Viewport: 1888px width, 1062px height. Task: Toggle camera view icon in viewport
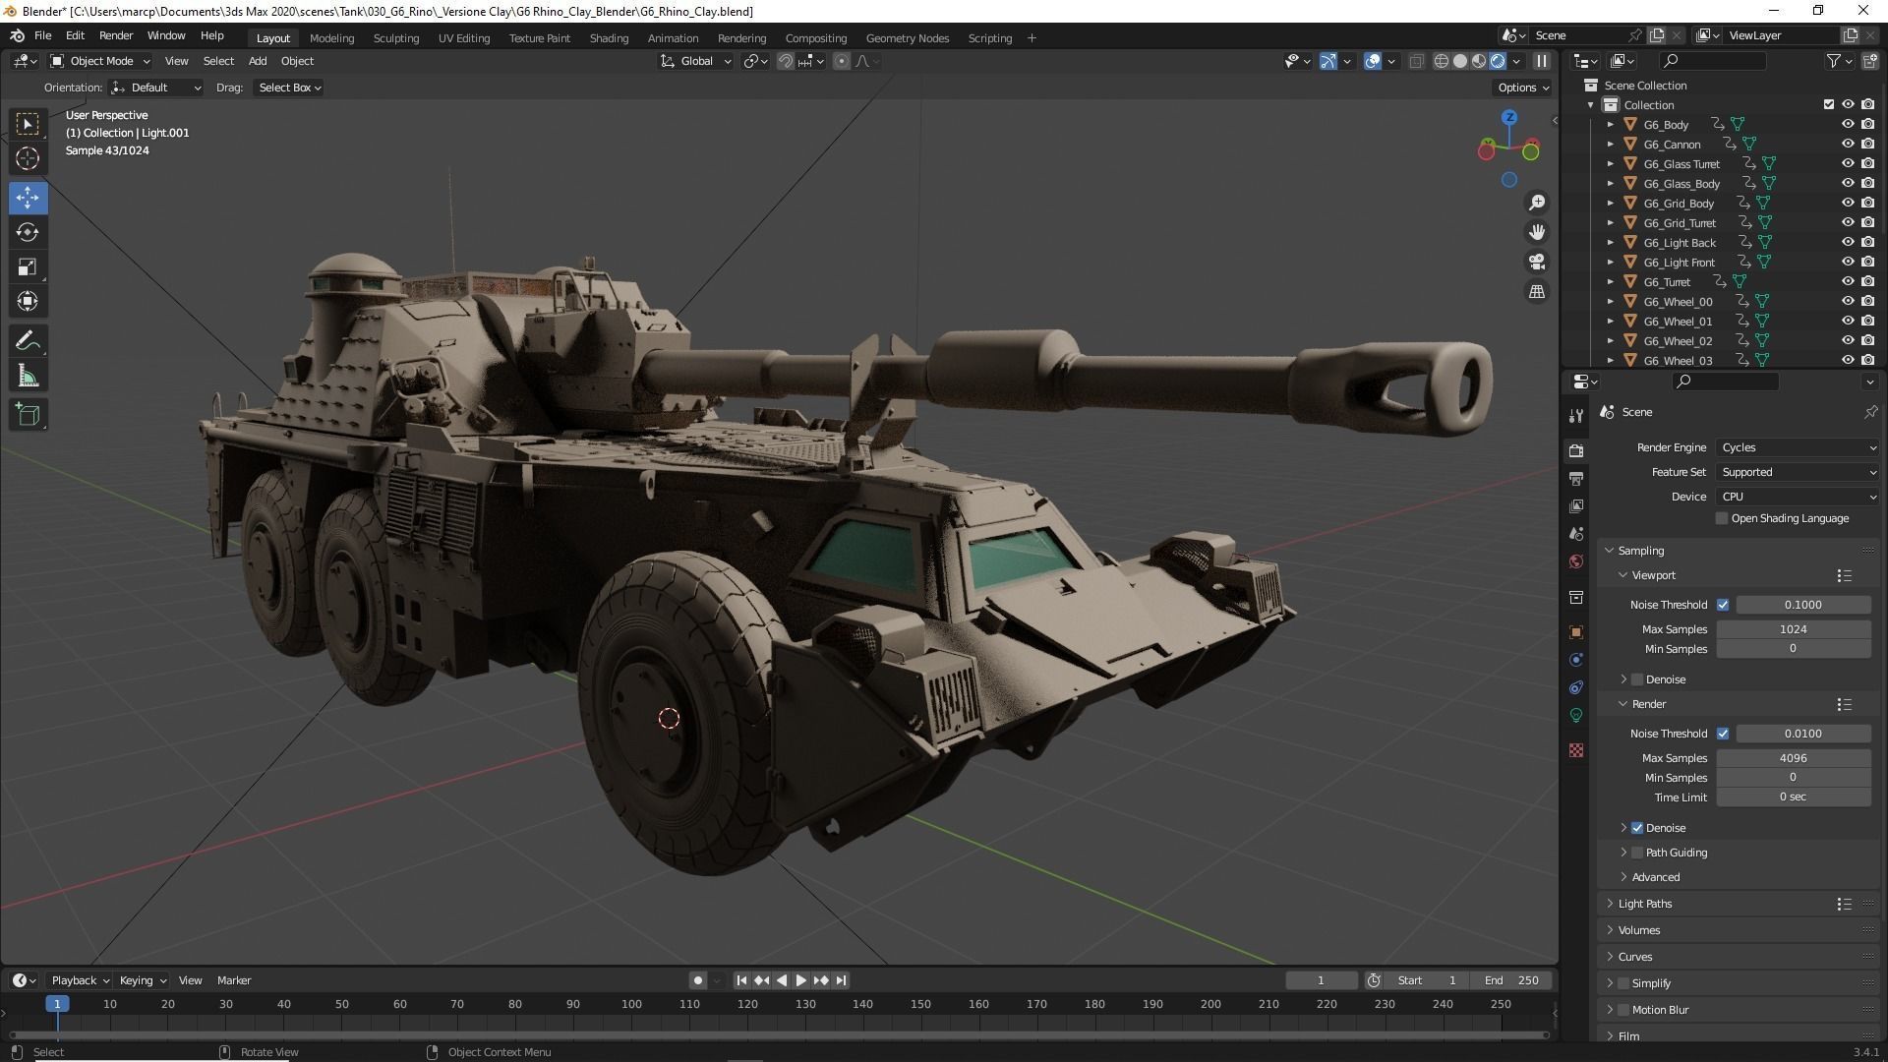click(x=1536, y=262)
